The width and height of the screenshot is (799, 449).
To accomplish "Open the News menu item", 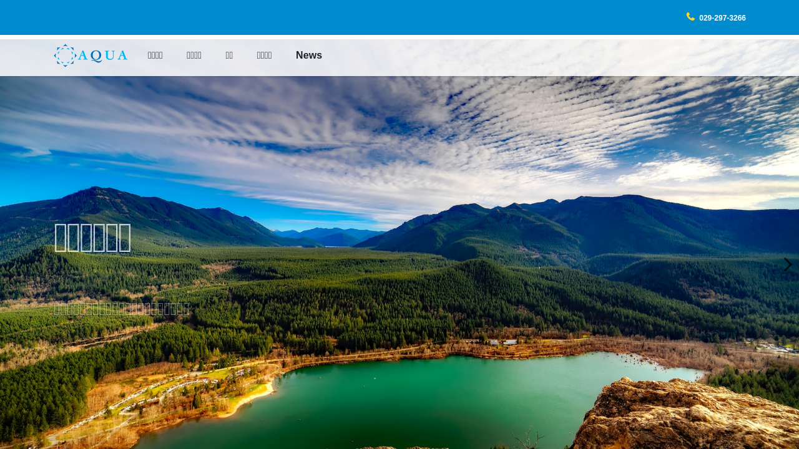I will tap(309, 56).
